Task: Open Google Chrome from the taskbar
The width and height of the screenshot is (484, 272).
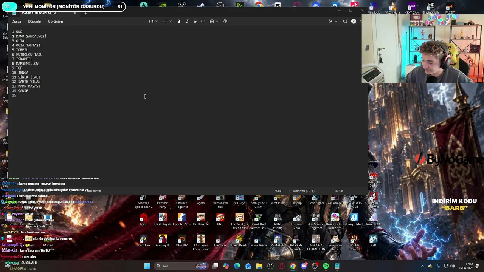Action: point(293,266)
